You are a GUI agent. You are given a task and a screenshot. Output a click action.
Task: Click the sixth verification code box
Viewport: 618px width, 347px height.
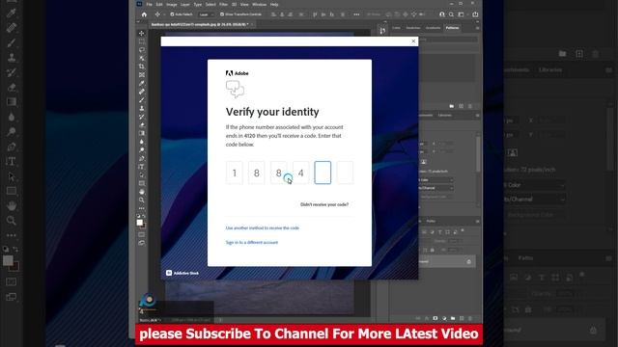pyautogui.click(x=345, y=173)
